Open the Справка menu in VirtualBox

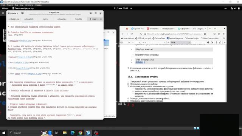tap(38, 5)
